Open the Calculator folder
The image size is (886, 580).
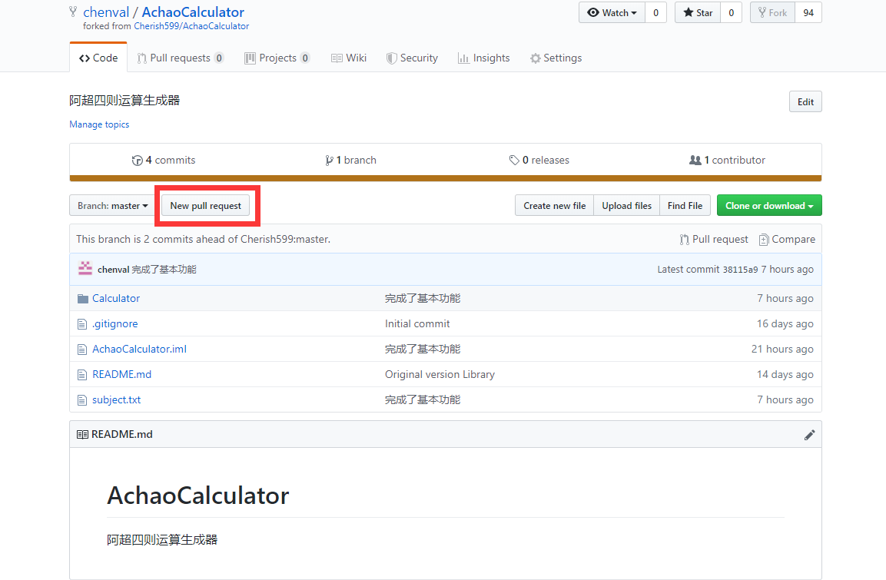coord(116,298)
